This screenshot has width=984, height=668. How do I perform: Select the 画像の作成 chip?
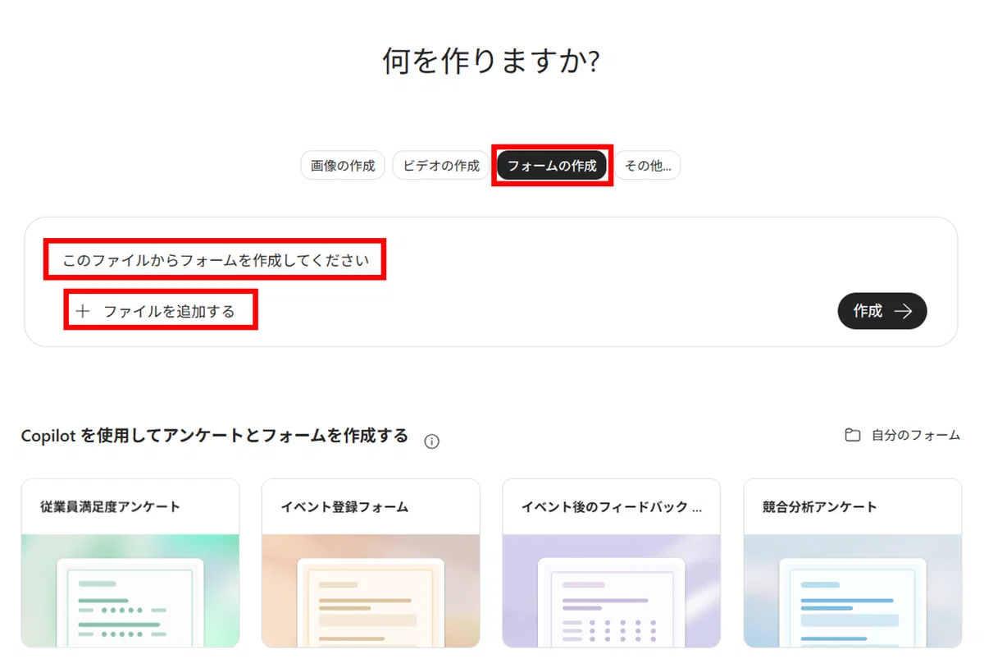tap(342, 166)
